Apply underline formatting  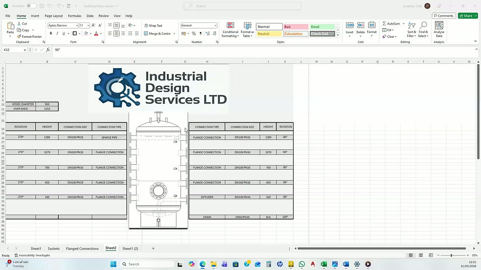pyautogui.click(x=64, y=33)
